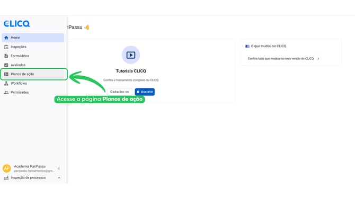Go to Inspeções in the sidebar
The height and width of the screenshot is (199, 355).
point(33,47)
